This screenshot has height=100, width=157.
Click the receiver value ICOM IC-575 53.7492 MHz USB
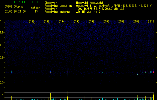[100, 9]
